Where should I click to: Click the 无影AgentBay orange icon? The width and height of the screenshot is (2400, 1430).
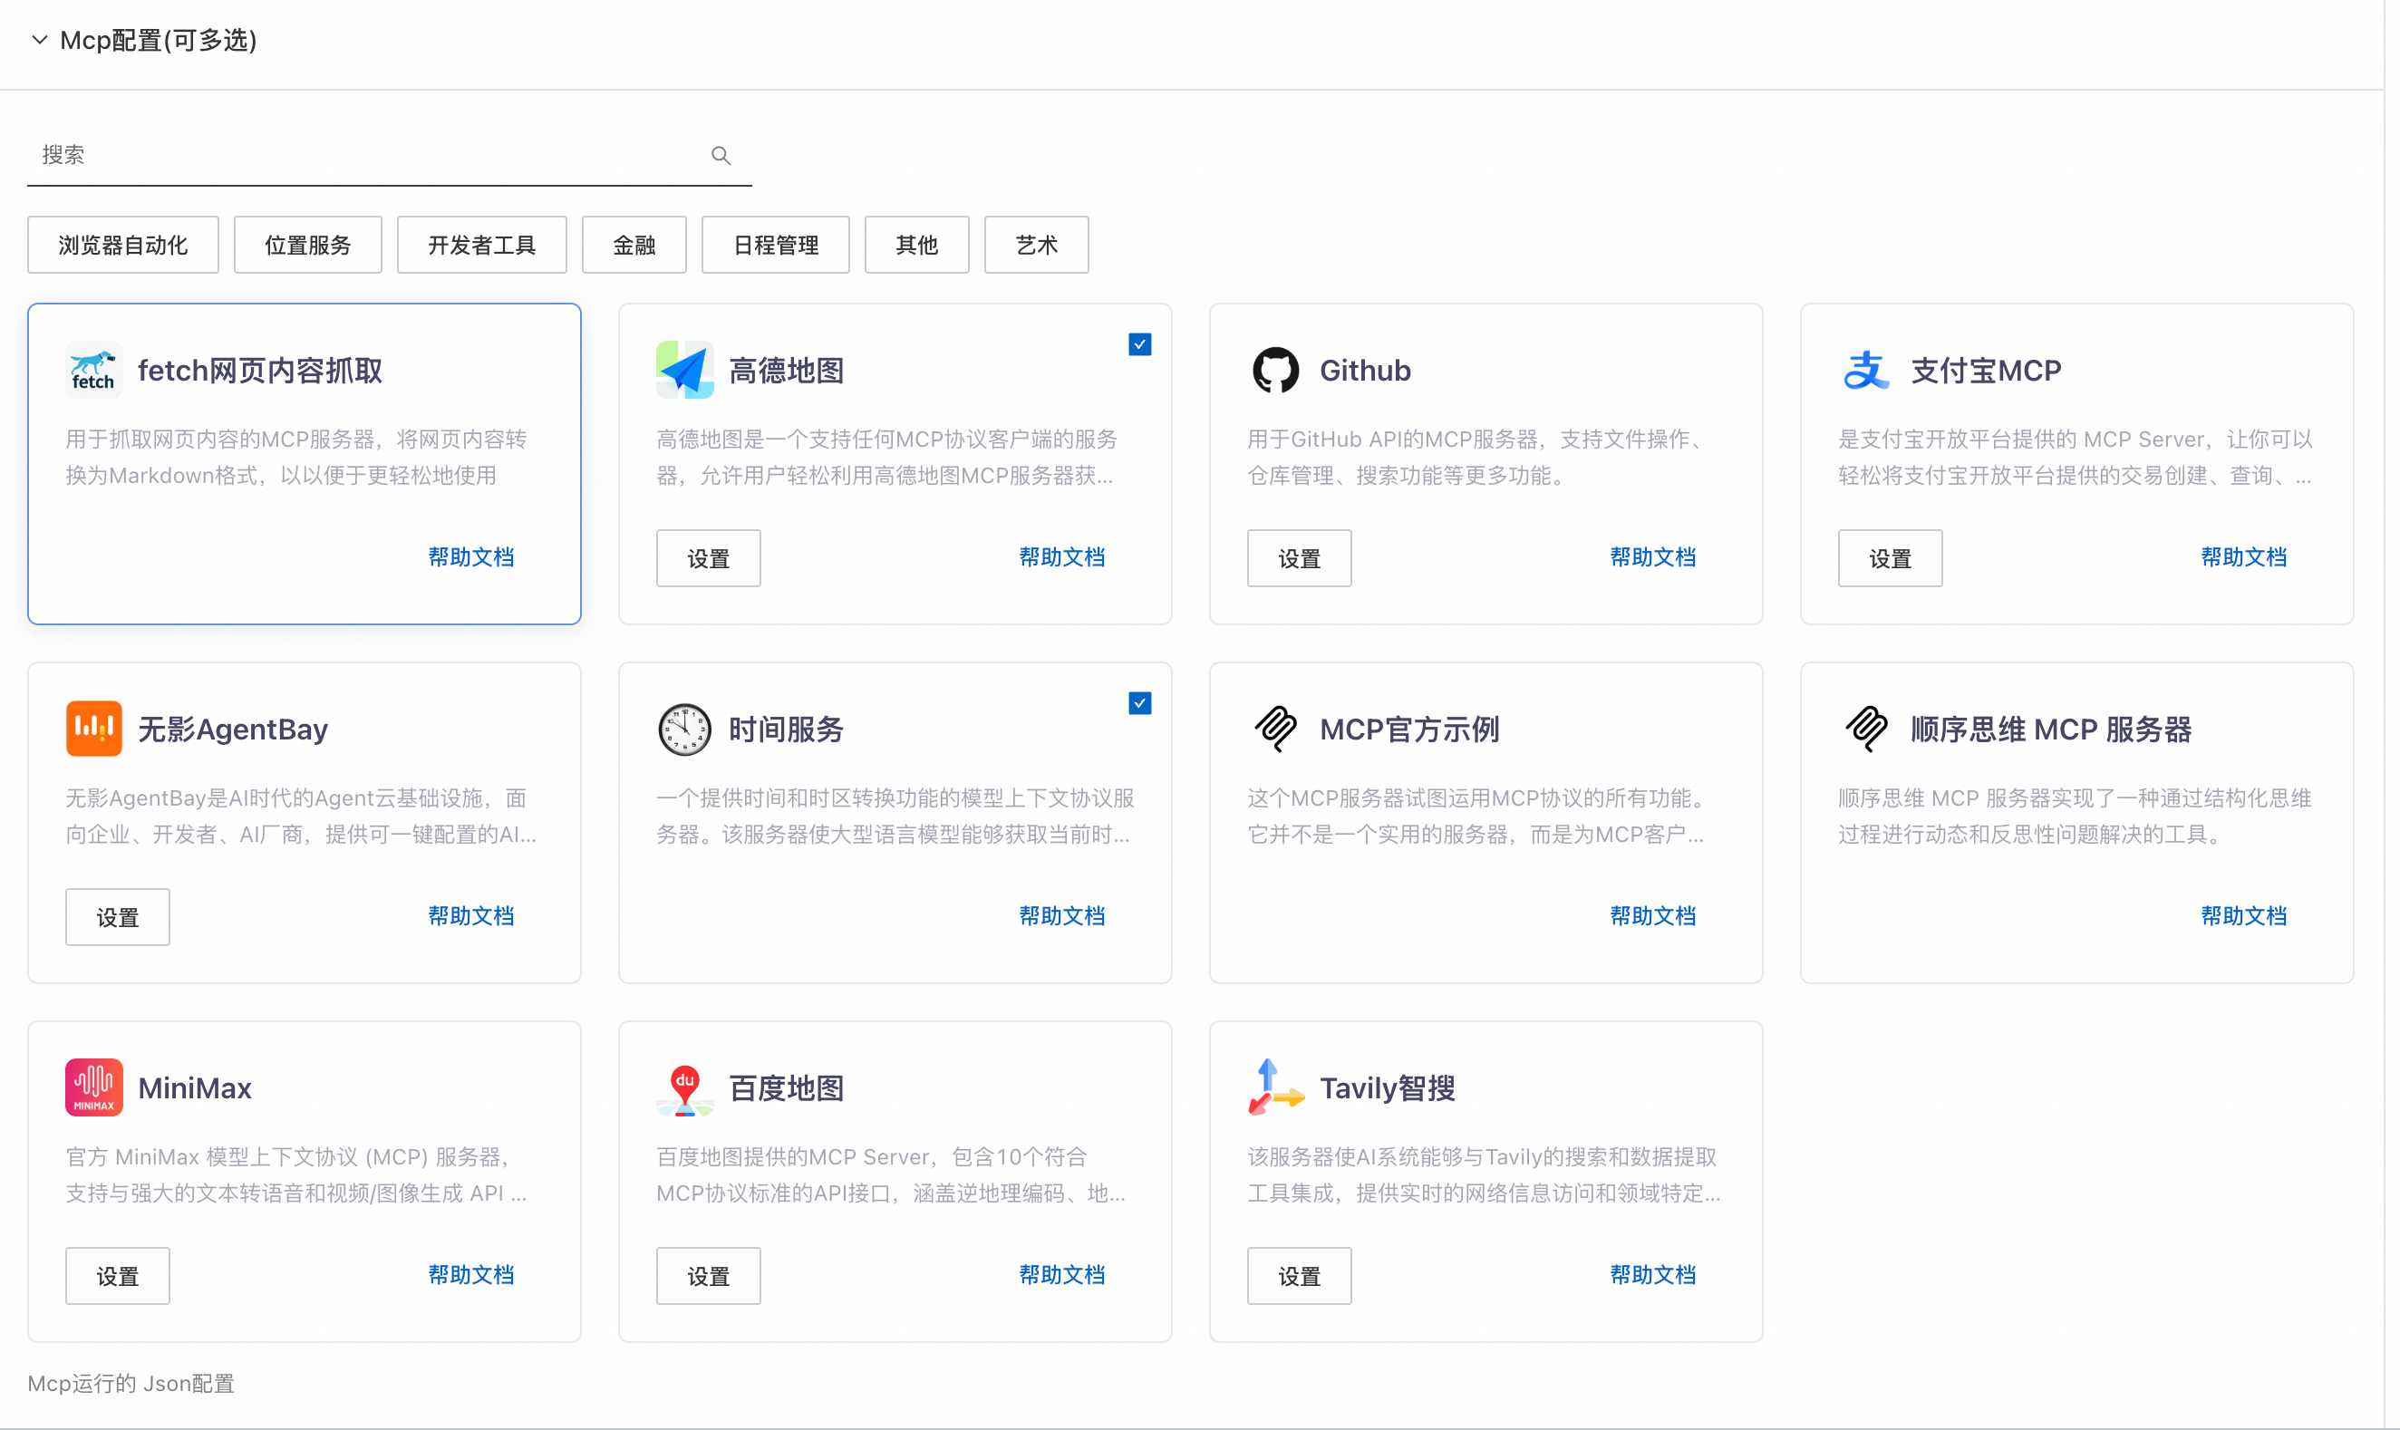(x=93, y=729)
